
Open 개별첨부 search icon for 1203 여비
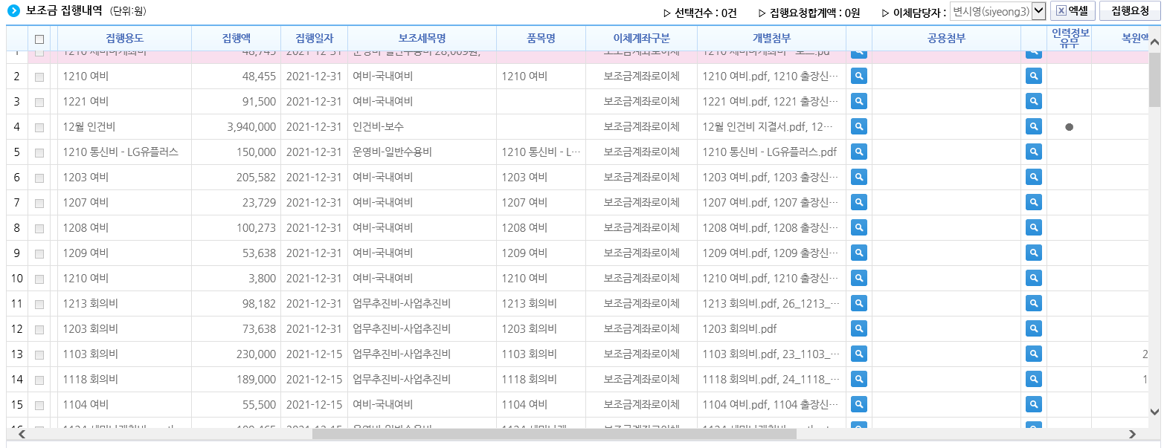tap(859, 177)
